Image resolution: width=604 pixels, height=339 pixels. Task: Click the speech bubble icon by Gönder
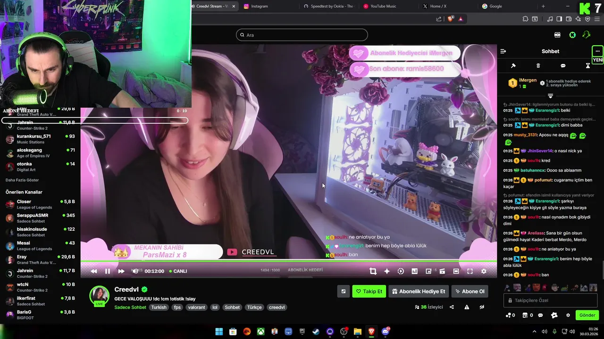541,315
